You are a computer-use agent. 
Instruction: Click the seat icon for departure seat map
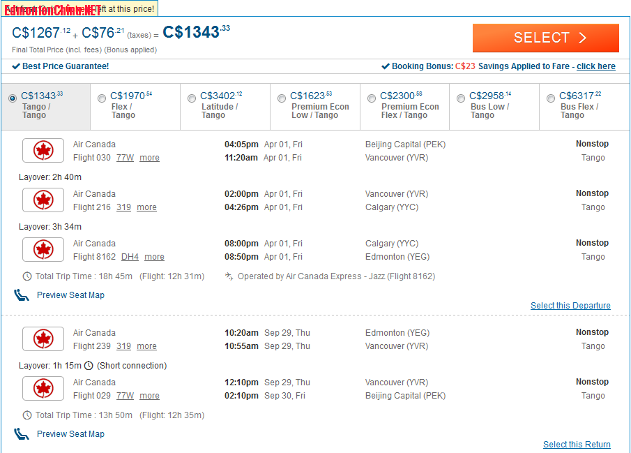click(22, 295)
